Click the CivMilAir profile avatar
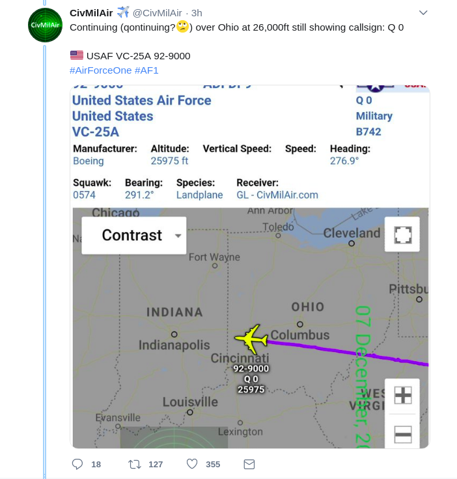The width and height of the screenshot is (457, 479). [45, 25]
